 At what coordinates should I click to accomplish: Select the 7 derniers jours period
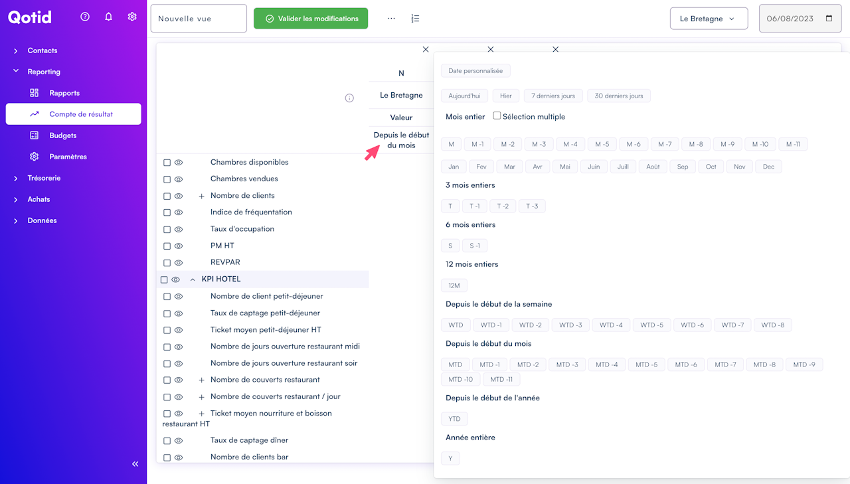click(553, 96)
